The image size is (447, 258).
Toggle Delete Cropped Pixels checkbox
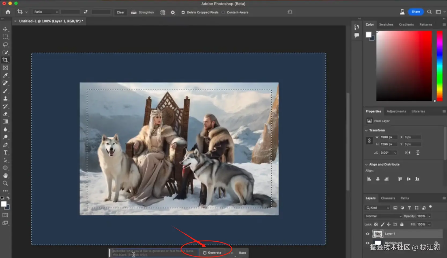tap(183, 12)
